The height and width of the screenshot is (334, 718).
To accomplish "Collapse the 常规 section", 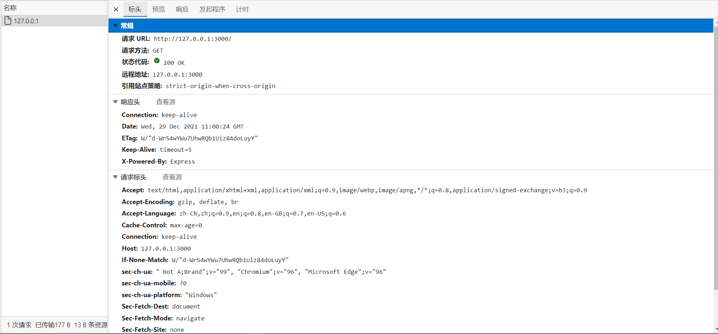I will click(115, 25).
